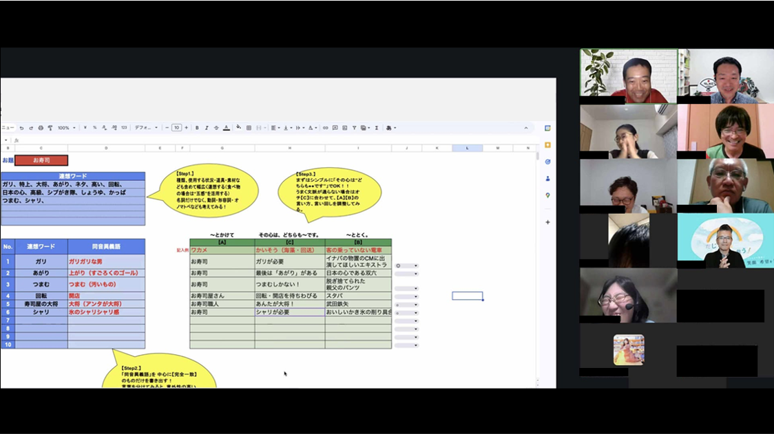Viewport: 774px width, 434px height.
Task: Print the spreadsheet
Action: pos(41,128)
